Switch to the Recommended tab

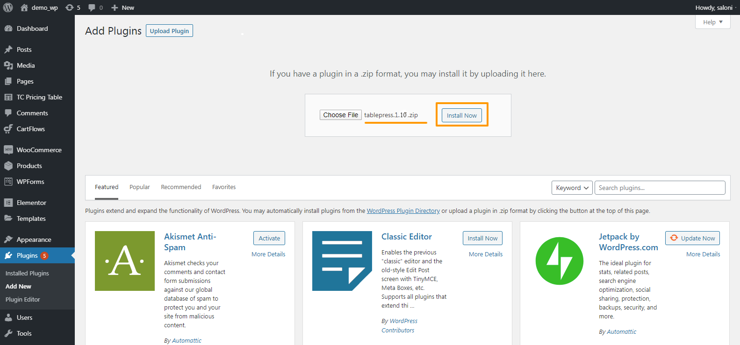(181, 187)
